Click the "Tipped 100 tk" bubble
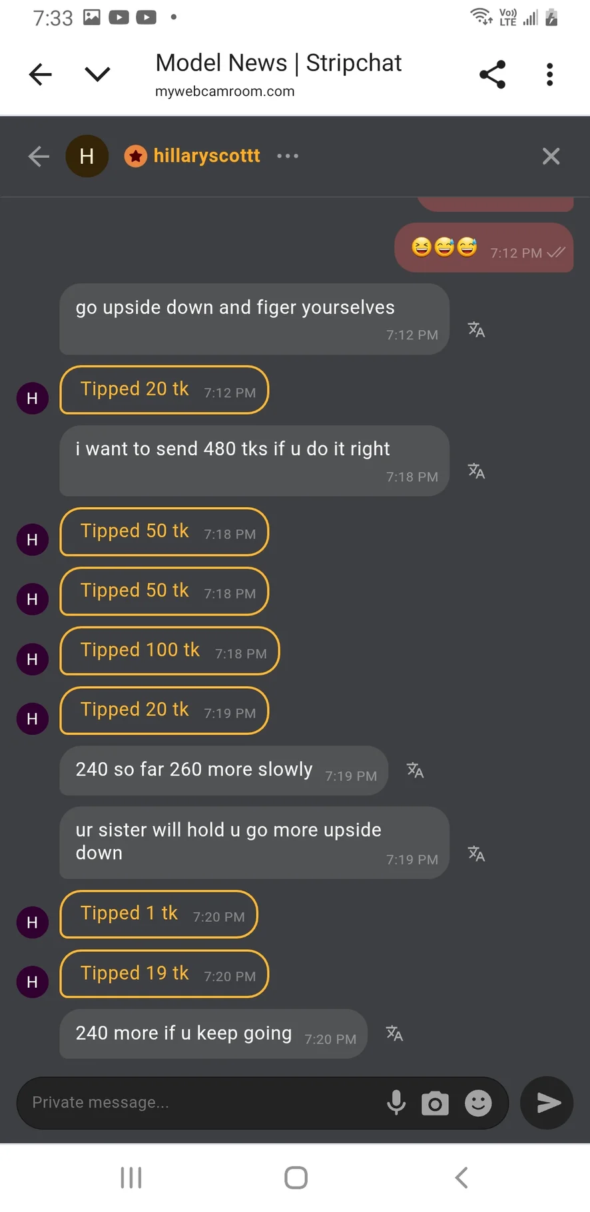This screenshot has height=1212, width=590. pos(169,651)
